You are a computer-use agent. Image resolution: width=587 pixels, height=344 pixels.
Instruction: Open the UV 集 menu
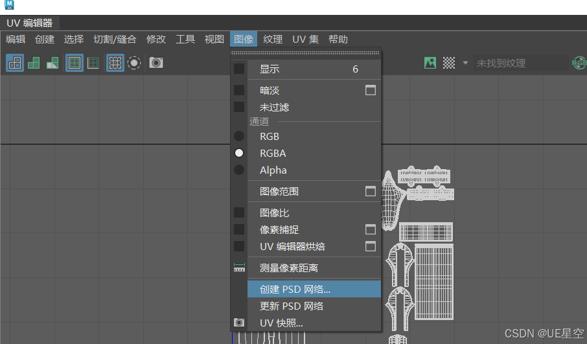click(305, 40)
